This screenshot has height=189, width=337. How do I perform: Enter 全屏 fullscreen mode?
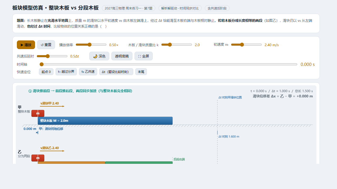point(143,56)
